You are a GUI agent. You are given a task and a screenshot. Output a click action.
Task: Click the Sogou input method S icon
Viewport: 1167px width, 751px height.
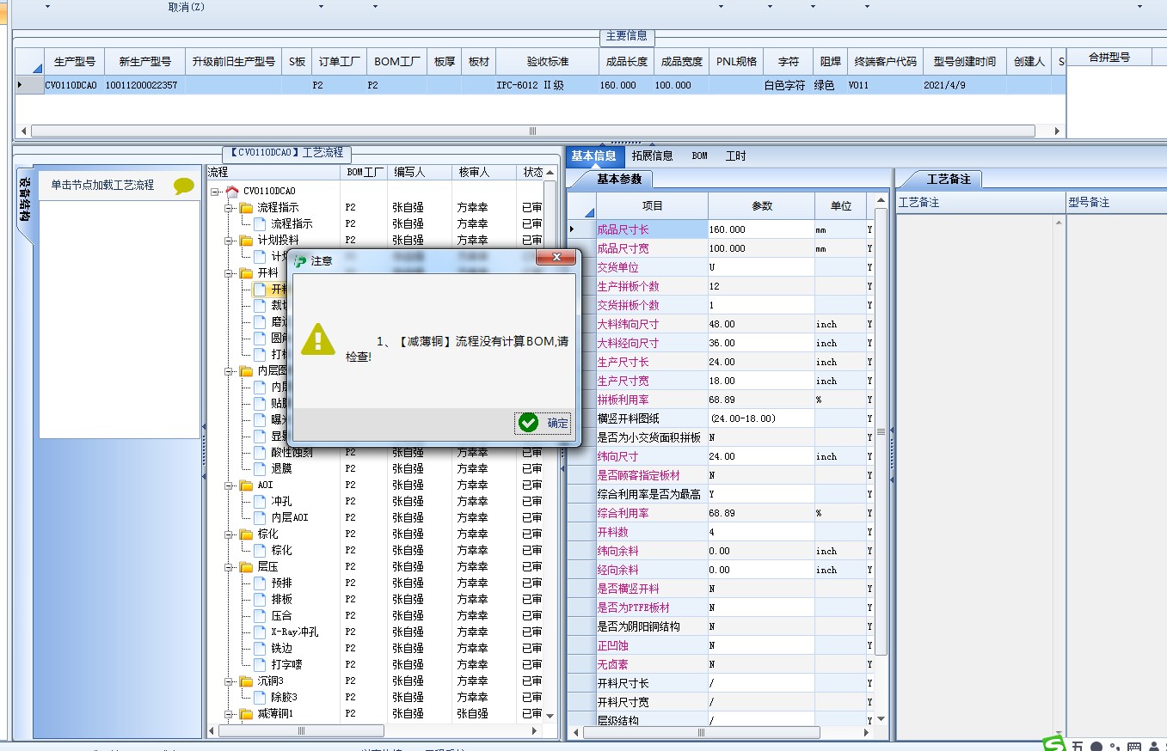1054,744
